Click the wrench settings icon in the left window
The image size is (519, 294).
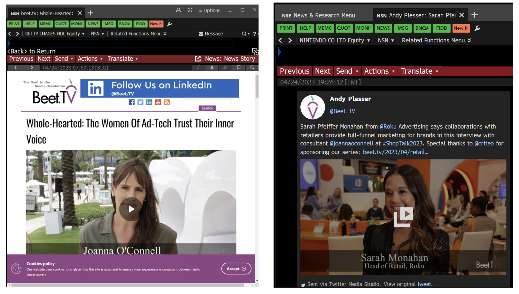[x=170, y=24]
